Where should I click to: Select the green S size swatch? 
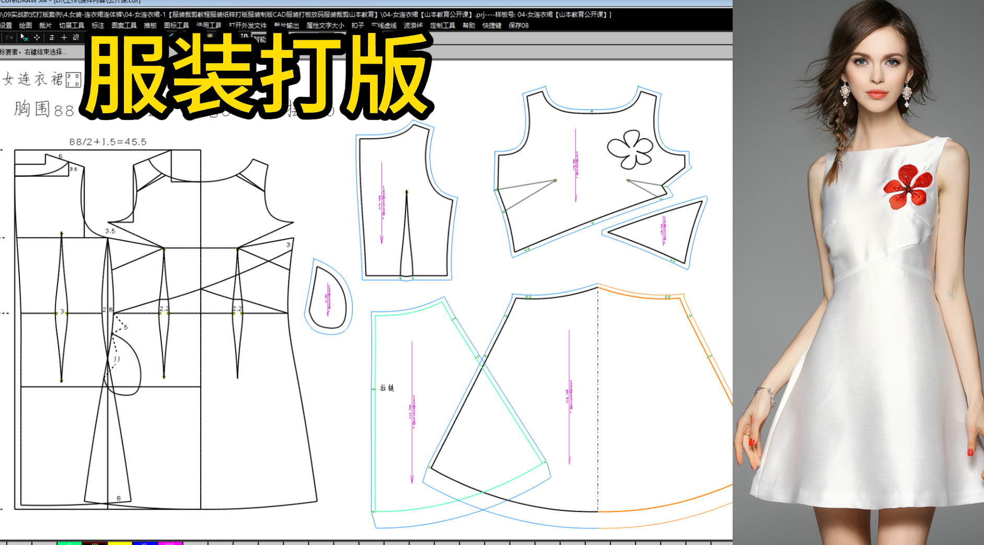(x=70, y=543)
